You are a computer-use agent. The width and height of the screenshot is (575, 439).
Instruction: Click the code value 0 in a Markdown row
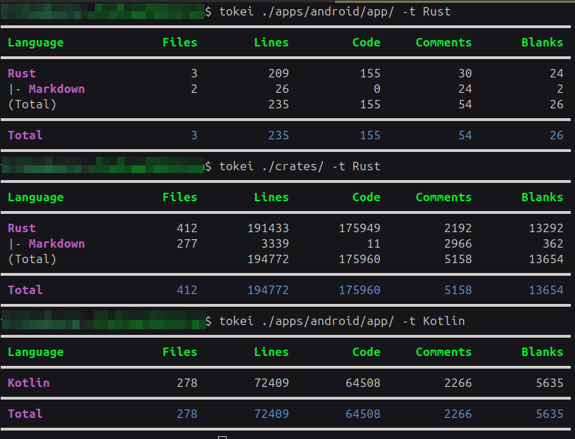click(377, 89)
